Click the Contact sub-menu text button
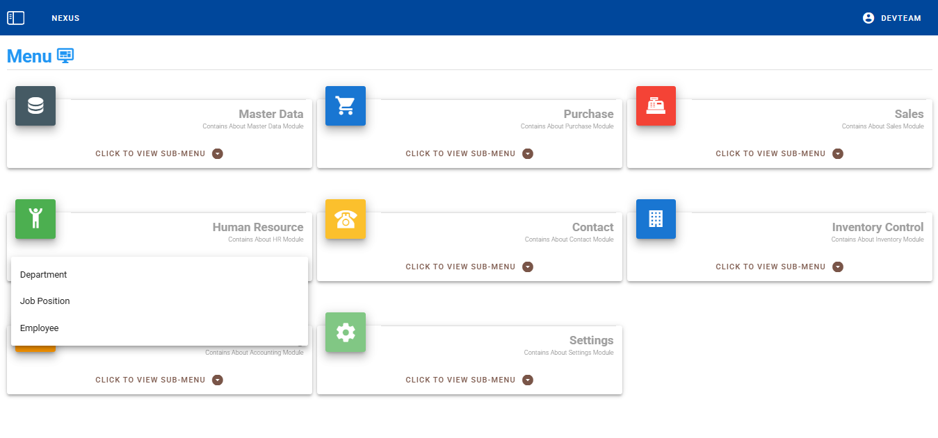 pyautogui.click(x=460, y=267)
